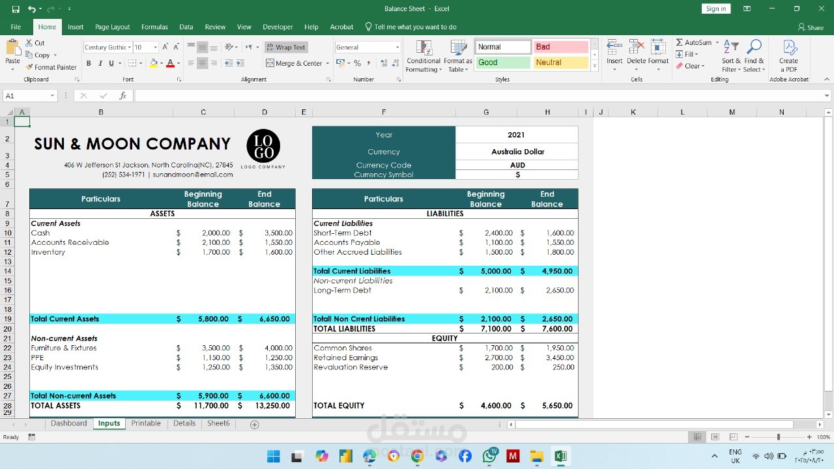Click the formula bar input field

click(479, 96)
